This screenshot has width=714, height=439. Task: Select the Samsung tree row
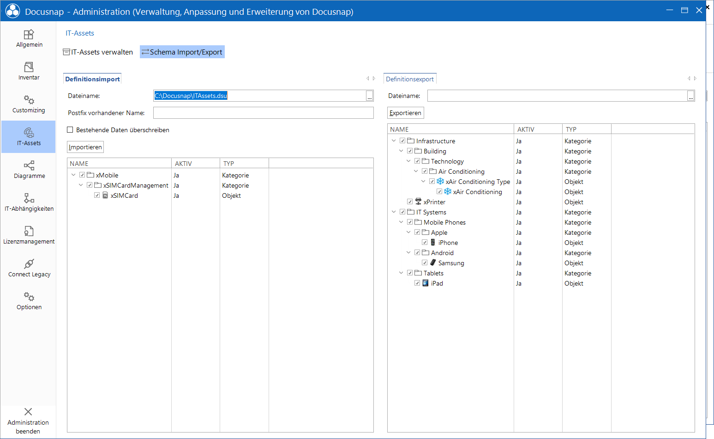coord(541,263)
